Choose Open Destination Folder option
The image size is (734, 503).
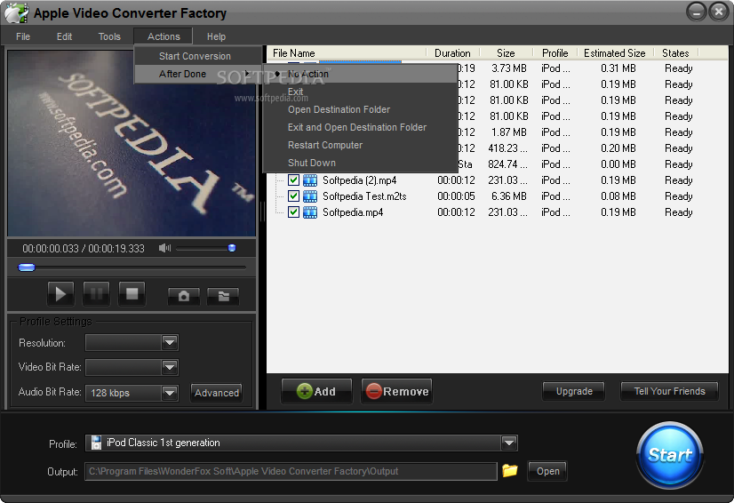pos(360,109)
